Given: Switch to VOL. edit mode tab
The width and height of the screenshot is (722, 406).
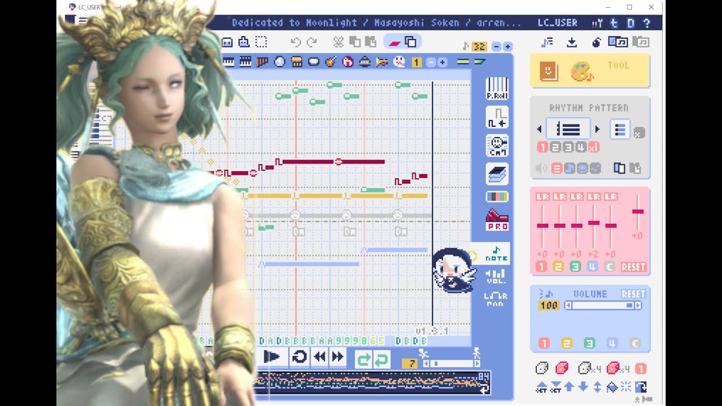Looking at the screenshot, I should coord(496,276).
